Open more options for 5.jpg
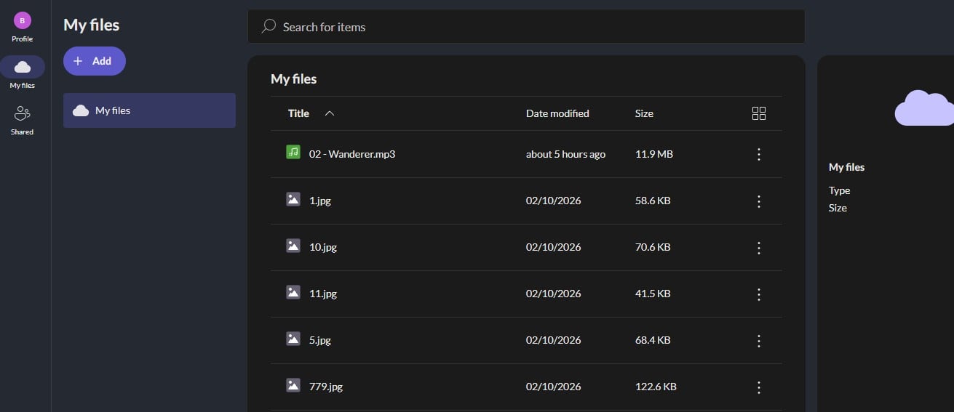Image resolution: width=954 pixels, height=412 pixels. click(x=759, y=340)
